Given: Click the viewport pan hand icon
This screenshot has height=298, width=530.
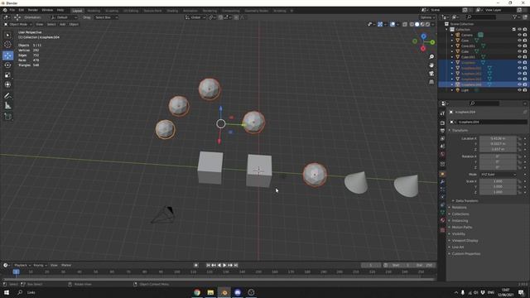Looking at the screenshot, I should [x=431, y=65].
